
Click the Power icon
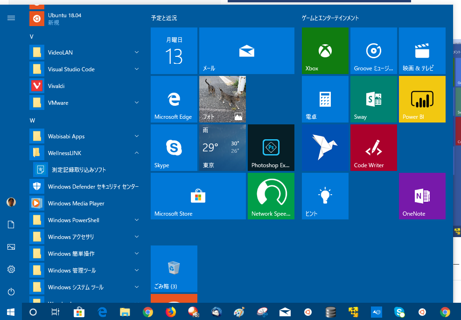click(x=11, y=292)
